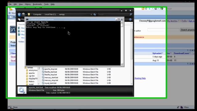Click the Aug 11 upload cell
The image size is (197, 111).
pos(156,60)
